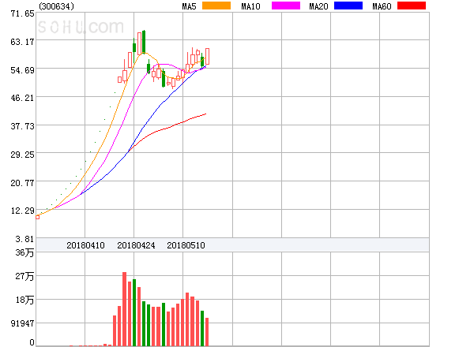The height and width of the screenshot is (347, 474).
Task: Click the MA10 legend label text
Action: coord(250,6)
